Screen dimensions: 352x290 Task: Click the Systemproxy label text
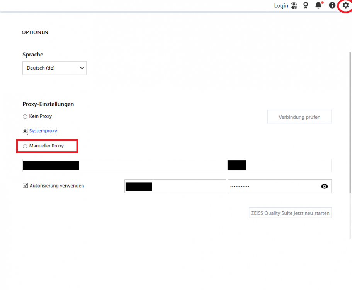click(x=43, y=131)
